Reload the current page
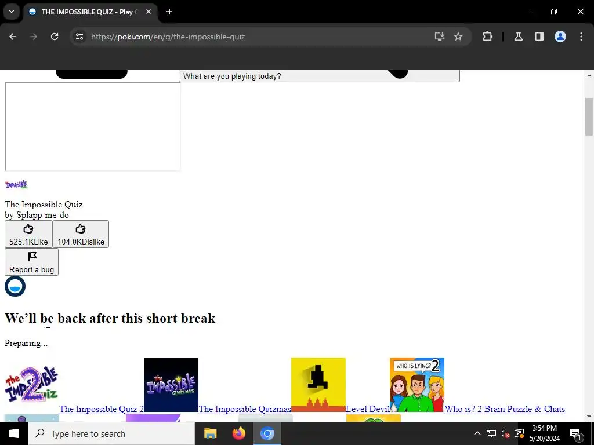The image size is (594, 445). [x=55, y=37]
